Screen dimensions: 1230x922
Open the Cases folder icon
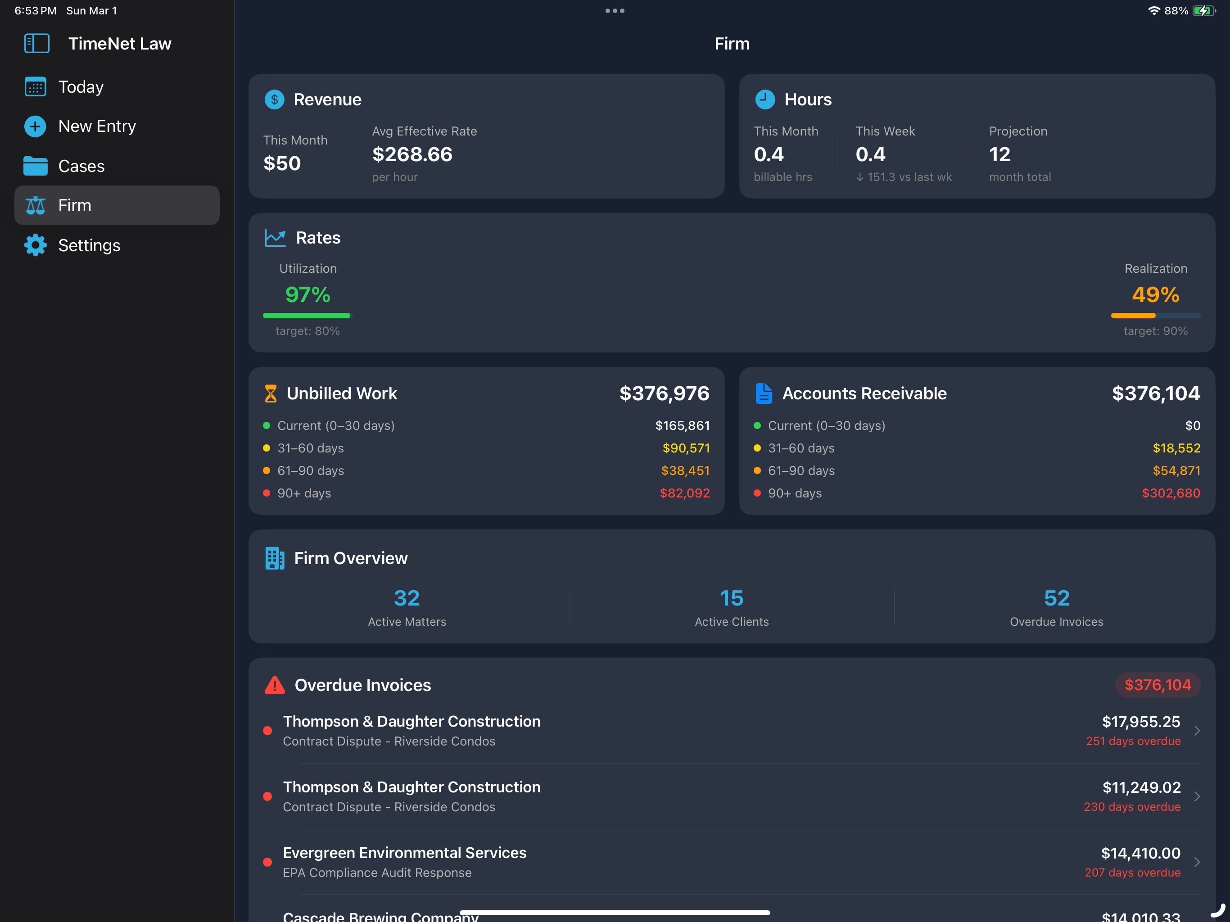click(x=35, y=166)
